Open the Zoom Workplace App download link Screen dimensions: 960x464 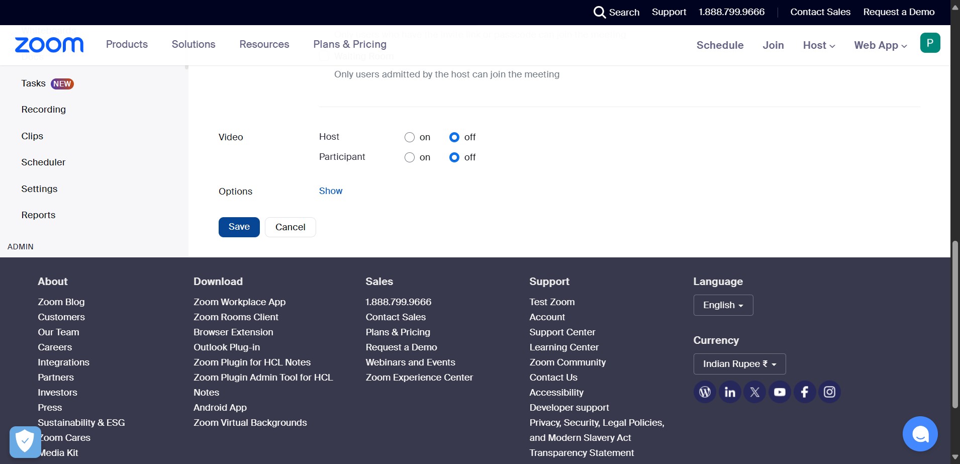coord(239,302)
